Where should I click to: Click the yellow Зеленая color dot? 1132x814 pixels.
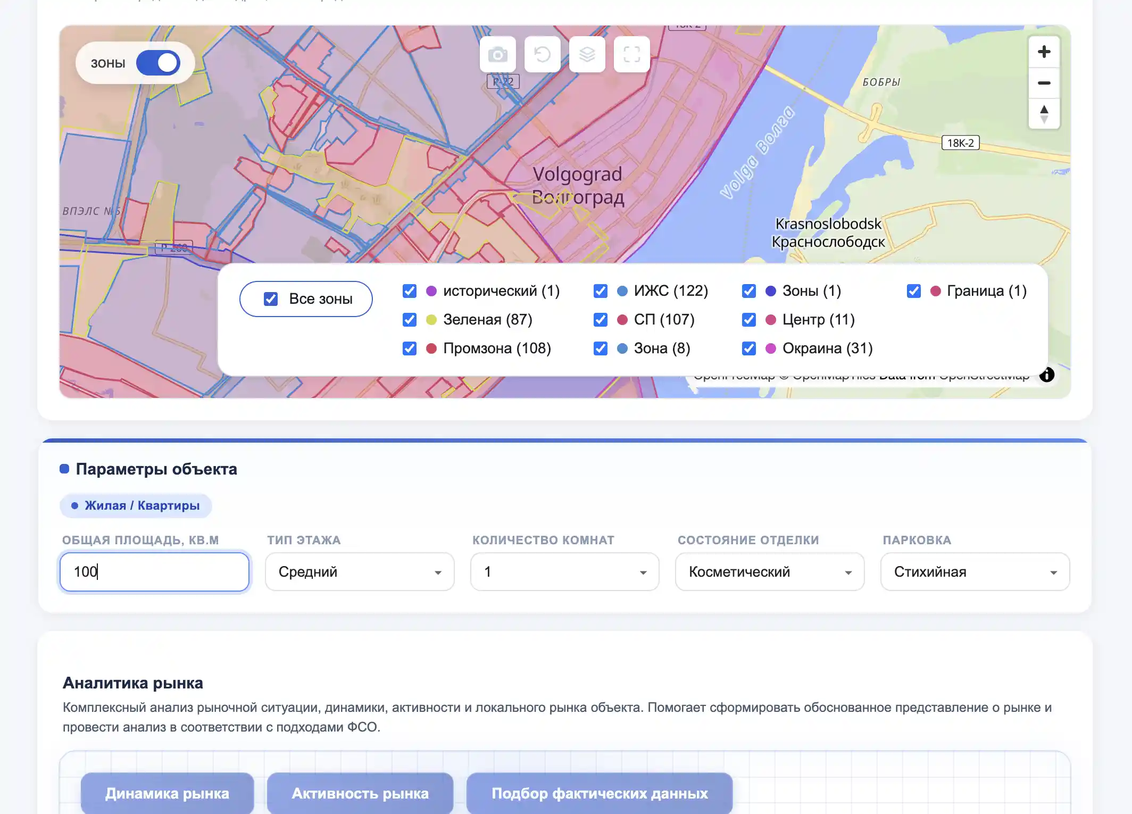point(431,320)
